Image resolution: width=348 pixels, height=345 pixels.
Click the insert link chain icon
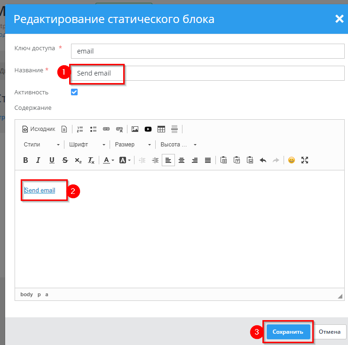[x=106, y=129]
